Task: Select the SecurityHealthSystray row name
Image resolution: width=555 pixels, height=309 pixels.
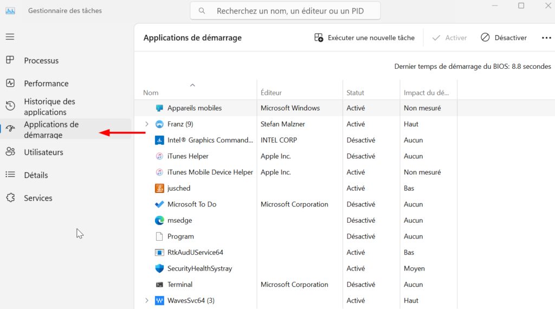Action: pos(199,268)
